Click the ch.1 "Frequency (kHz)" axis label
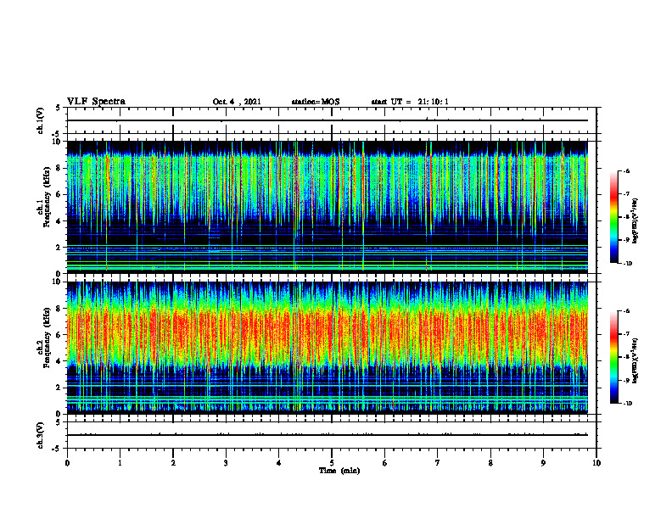672x519 pixels. tap(47, 197)
